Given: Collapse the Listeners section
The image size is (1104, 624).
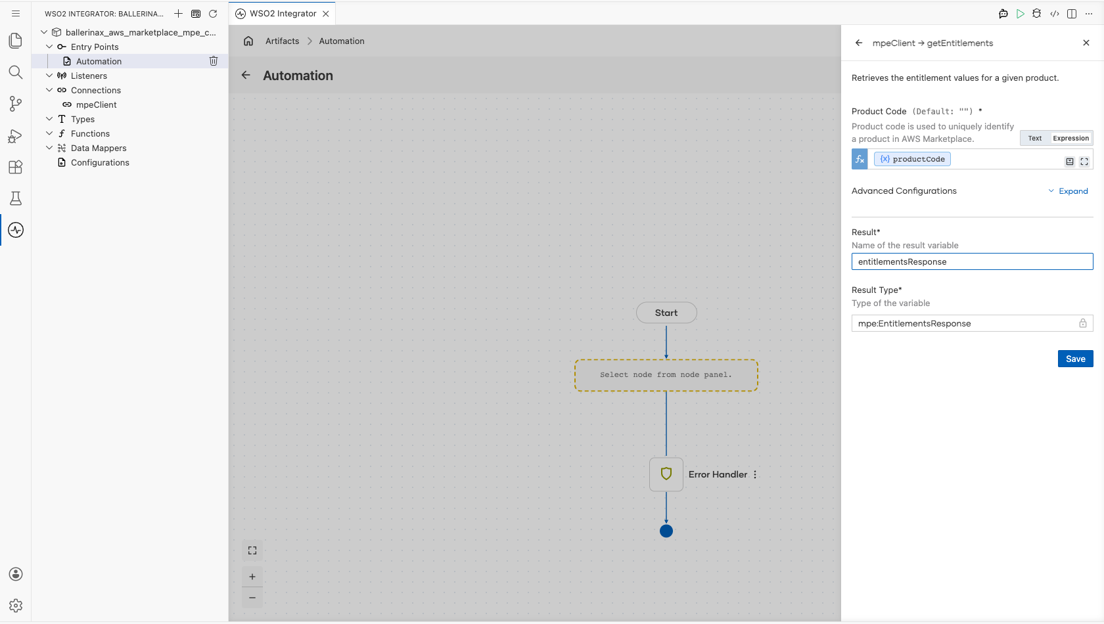Looking at the screenshot, I should [x=49, y=76].
